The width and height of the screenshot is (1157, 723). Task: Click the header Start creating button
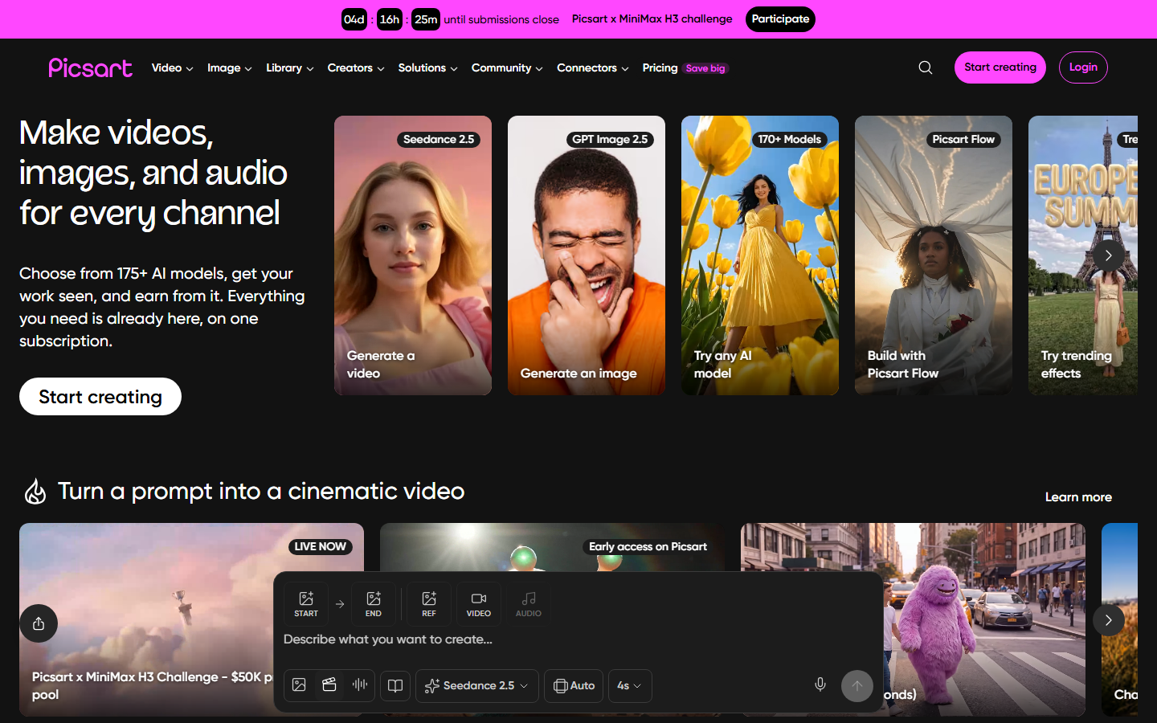click(1000, 67)
